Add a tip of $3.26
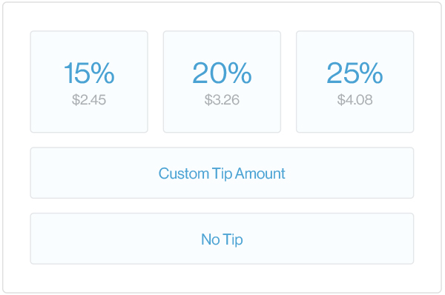The image size is (445, 295). tap(222, 82)
